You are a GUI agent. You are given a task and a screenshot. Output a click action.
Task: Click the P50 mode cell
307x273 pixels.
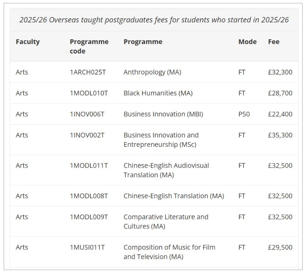tap(244, 114)
